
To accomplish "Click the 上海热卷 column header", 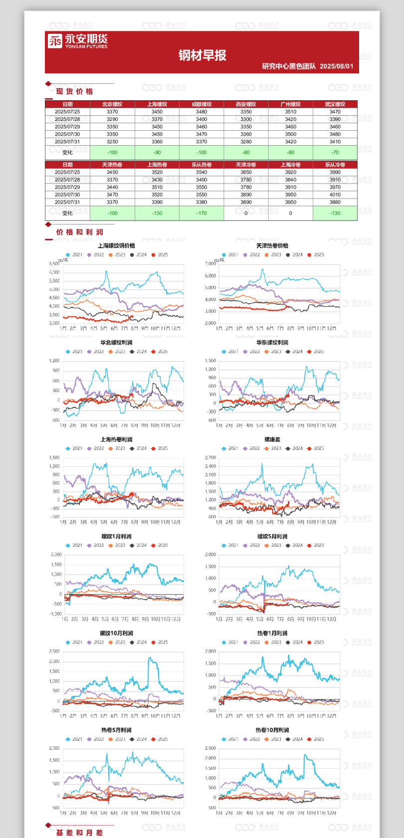I will (x=157, y=165).
